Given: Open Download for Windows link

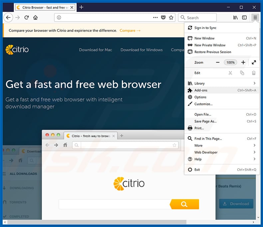Looking at the screenshot, I should point(141,50).
